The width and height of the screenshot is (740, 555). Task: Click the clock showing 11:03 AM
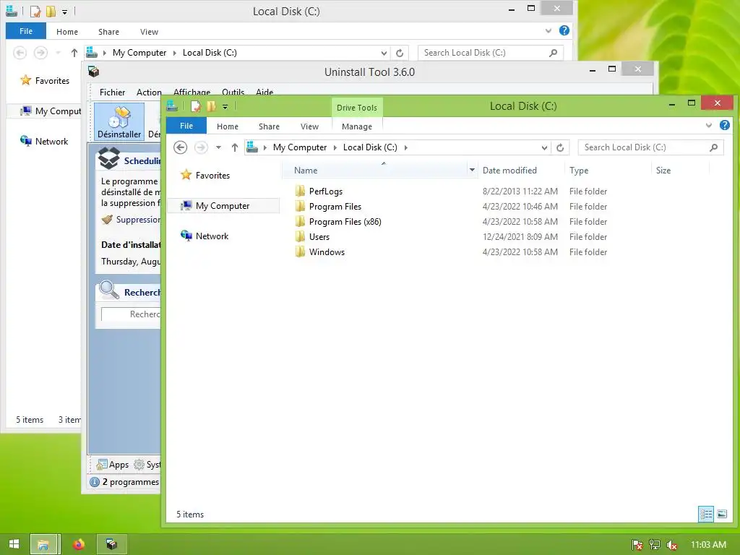point(708,545)
